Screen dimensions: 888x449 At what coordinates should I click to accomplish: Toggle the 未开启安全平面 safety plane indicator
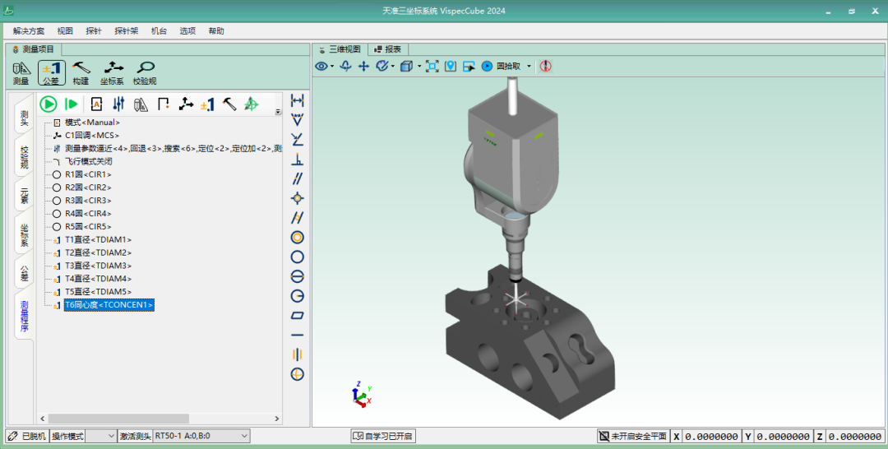632,436
